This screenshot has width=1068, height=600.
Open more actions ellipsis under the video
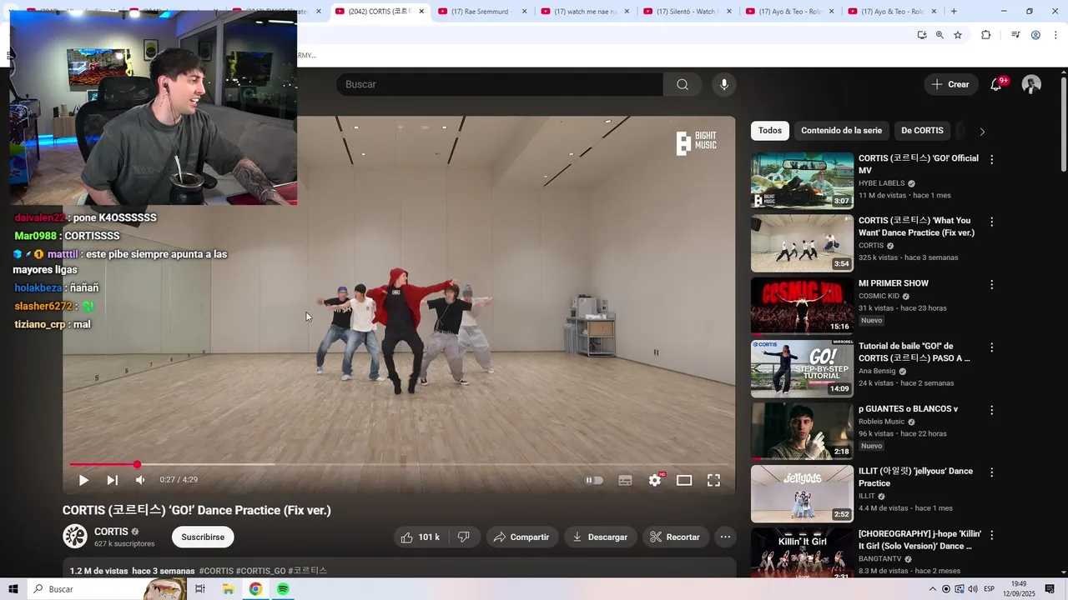click(x=726, y=537)
